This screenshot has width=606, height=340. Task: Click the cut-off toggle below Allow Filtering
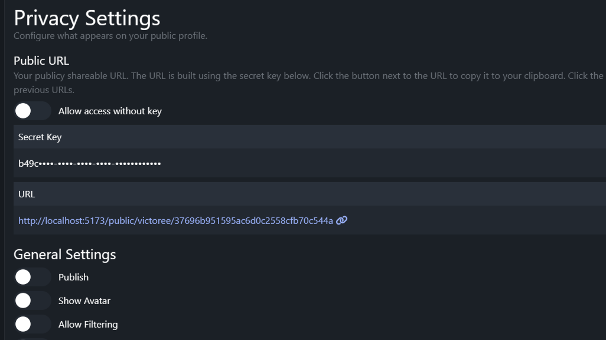point(32,339)
